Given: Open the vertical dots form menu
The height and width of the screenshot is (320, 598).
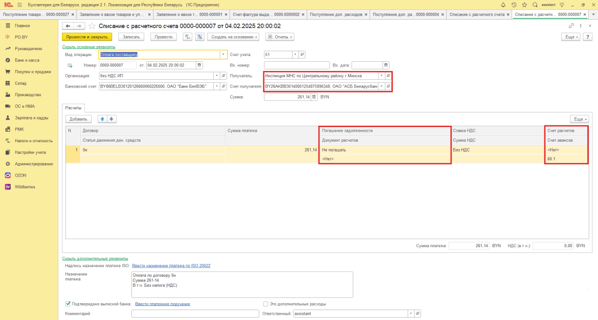Looking at the screenshot, I should (580, 26).
